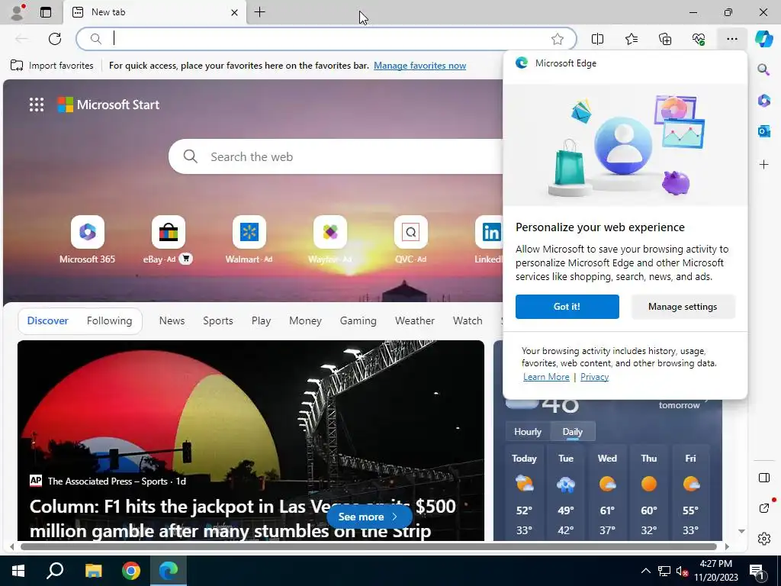Open the Windows Start menu

click(18, 571)
